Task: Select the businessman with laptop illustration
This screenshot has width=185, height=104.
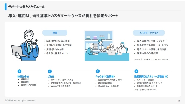Action: [25, 45]
